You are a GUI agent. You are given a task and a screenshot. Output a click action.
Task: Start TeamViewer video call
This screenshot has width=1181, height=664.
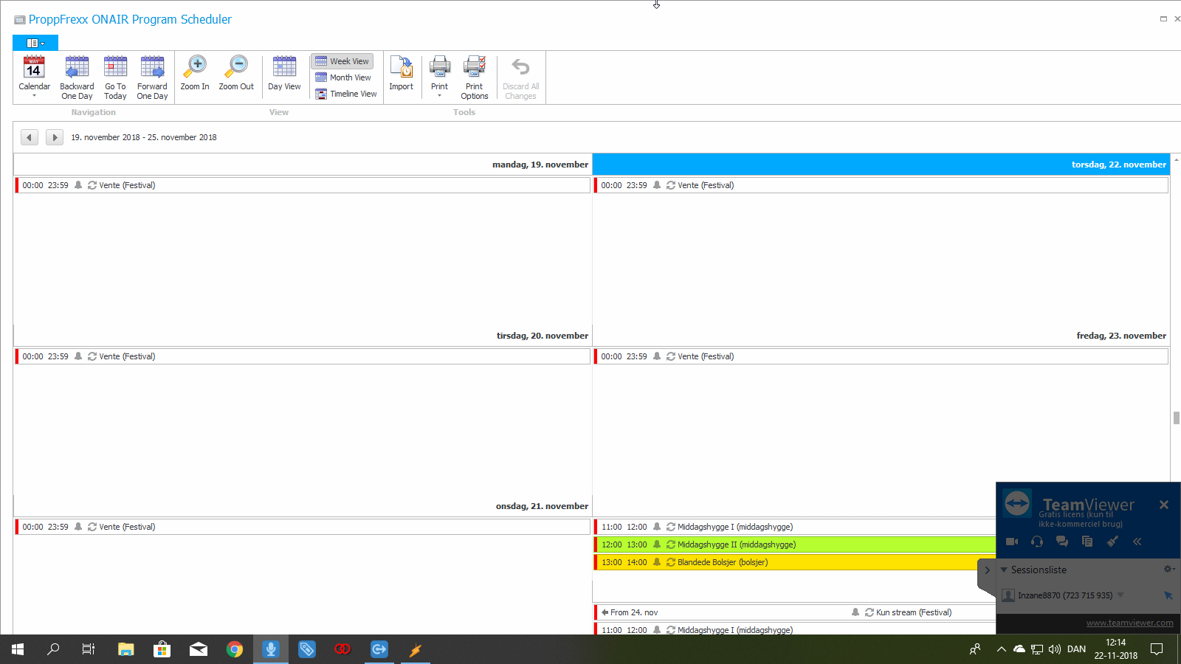(1012, 542)
